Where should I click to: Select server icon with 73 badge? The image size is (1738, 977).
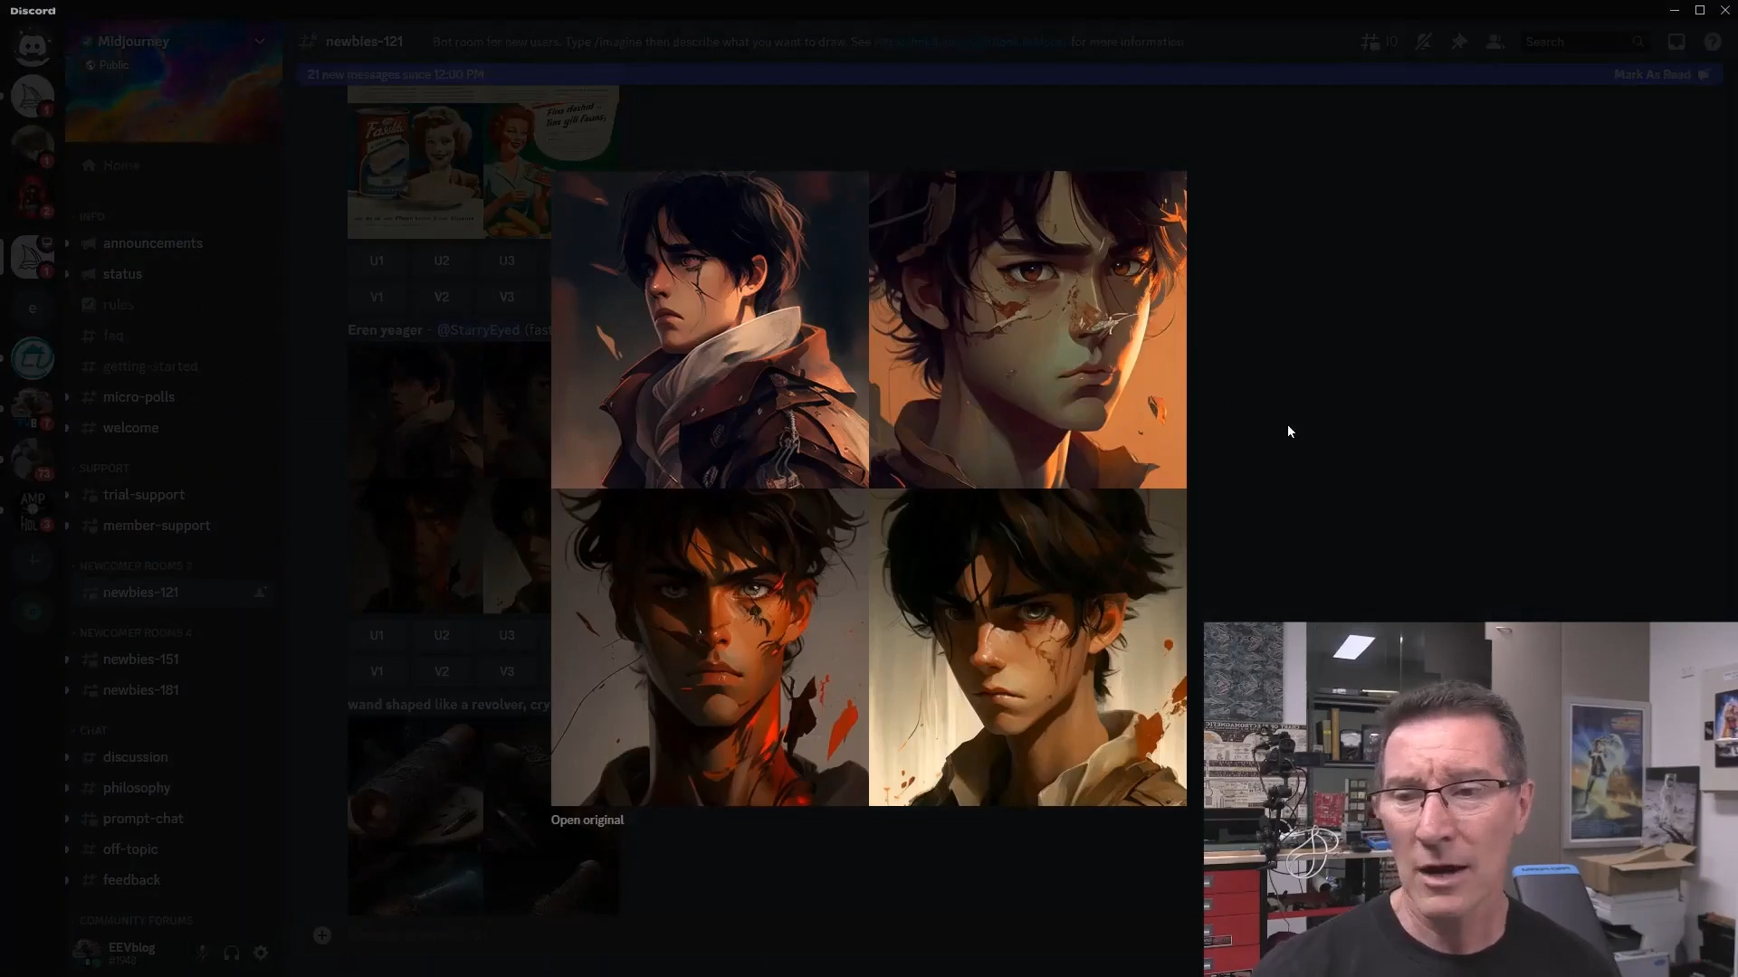[33, 460]
